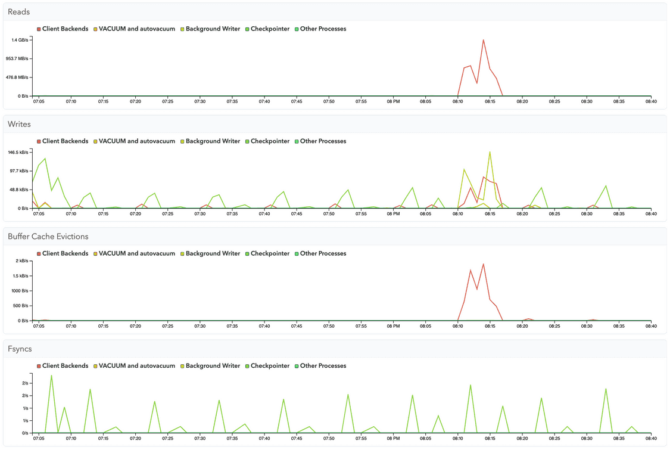Viewport: 670px width, 450px height.
Task: Collapse the Reads chart panel header
Action: pyautogui.click(x=18, y=11)
